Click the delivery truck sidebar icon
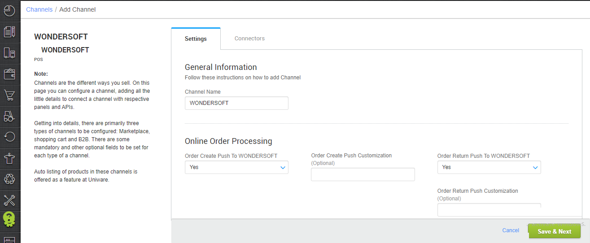This screenshot has height=243, width=590. [x=9, y=53]
